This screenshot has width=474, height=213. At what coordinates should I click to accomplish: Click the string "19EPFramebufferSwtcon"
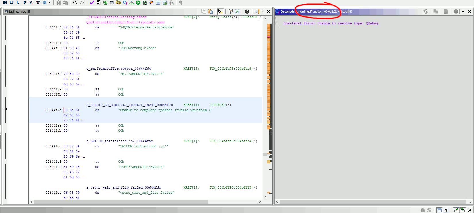[x=141, y=167]
